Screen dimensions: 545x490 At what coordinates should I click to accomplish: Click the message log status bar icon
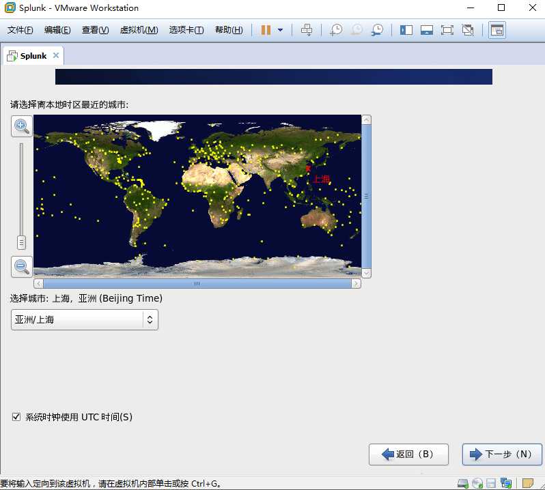click(528, 483)
